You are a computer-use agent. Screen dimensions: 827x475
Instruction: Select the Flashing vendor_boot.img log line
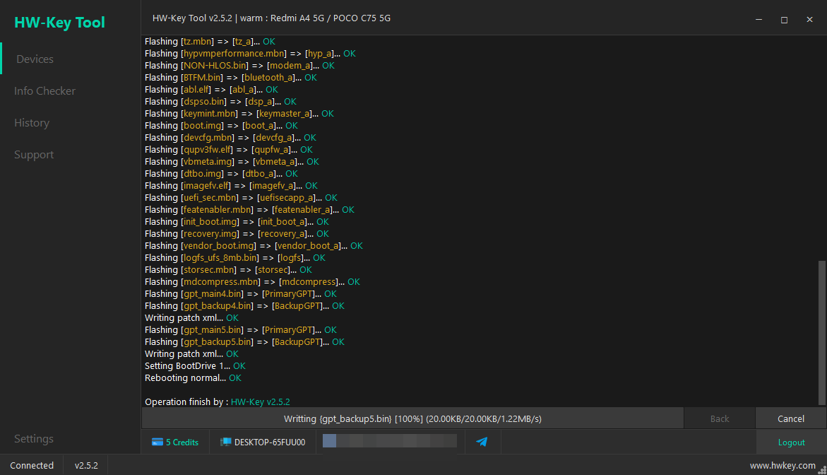point(254,246)
